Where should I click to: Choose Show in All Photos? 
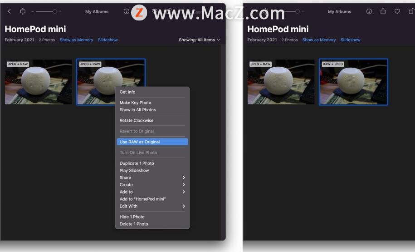(152, 110)
